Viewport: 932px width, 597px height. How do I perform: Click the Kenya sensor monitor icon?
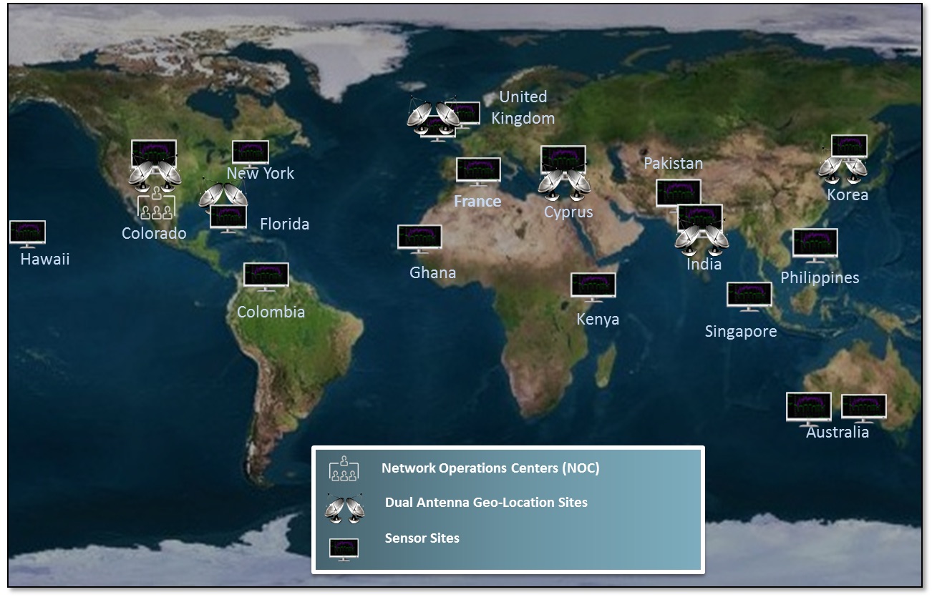click(593, 287)
